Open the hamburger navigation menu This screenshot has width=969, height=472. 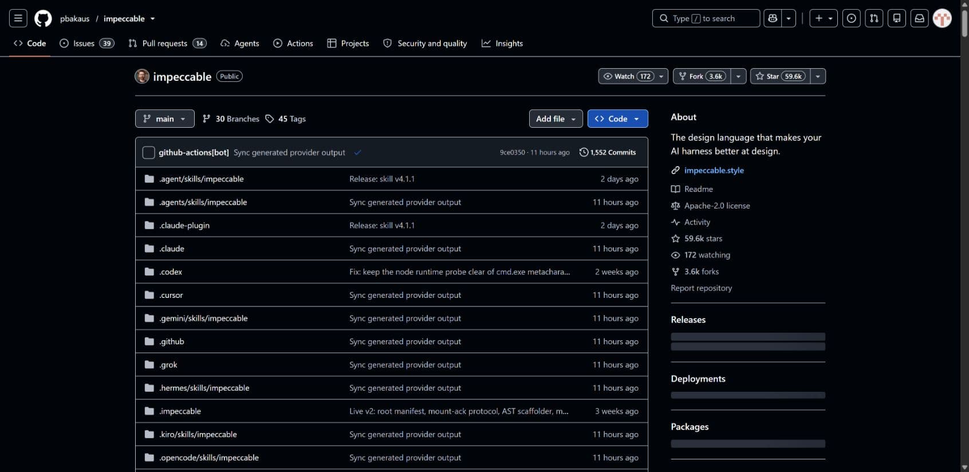tap(18, 18)
